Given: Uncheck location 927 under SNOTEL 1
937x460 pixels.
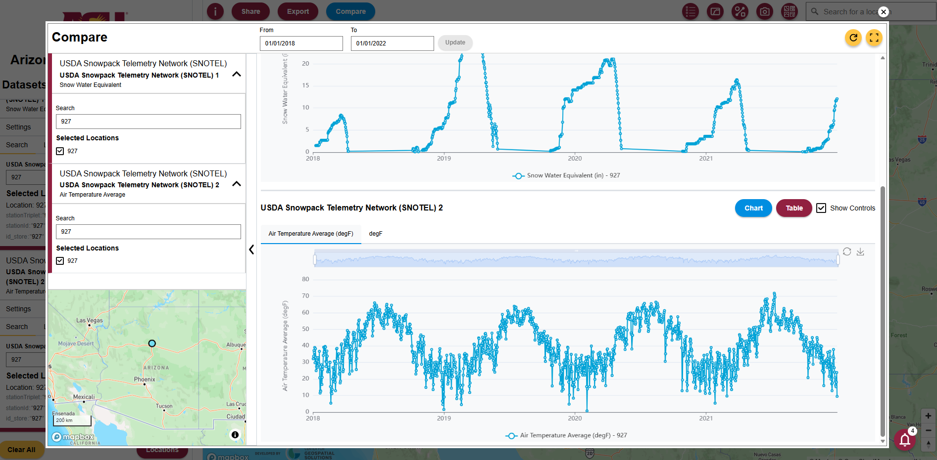Looking at the screenshot, I should pos(60,151).
